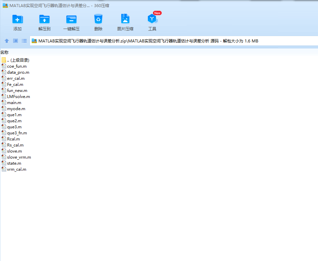Viewport: 318px width, 261px height.
Task: Select the file name que3.m
Action: [x=14, y=127]
